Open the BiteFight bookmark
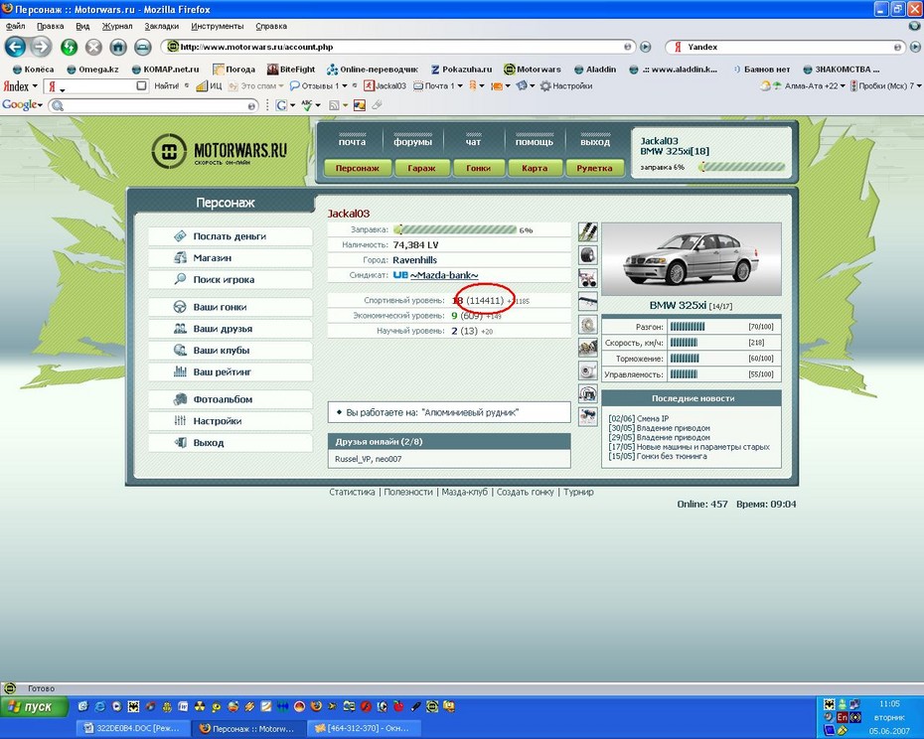 [x=291, y=69]
